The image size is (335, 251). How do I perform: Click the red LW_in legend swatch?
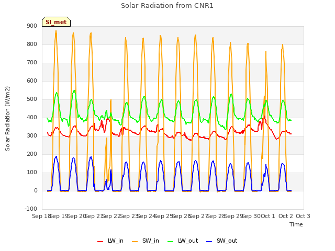click(x=100, y=242)
